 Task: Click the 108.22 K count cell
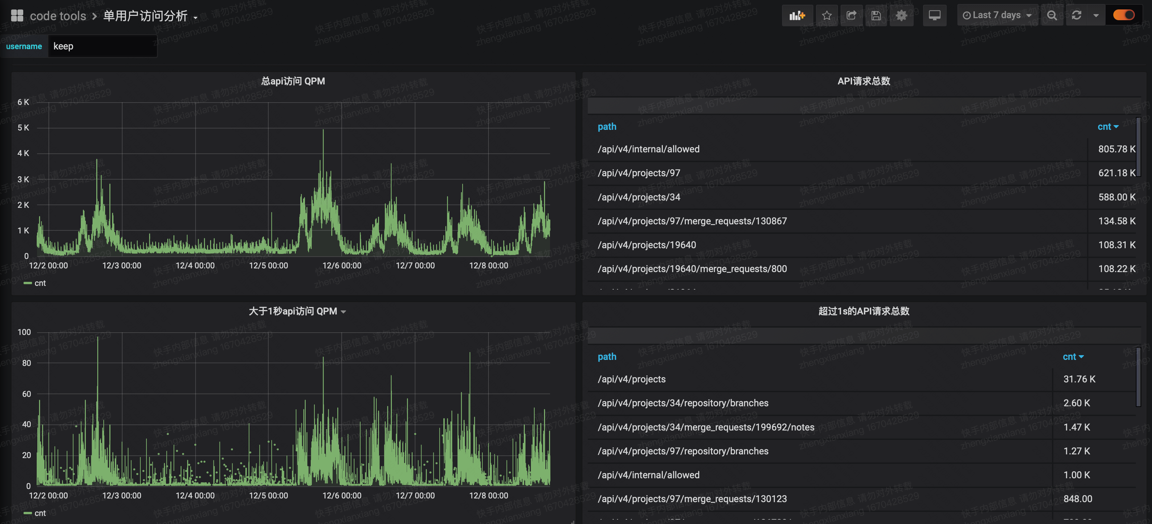[x=1112, y=269]
